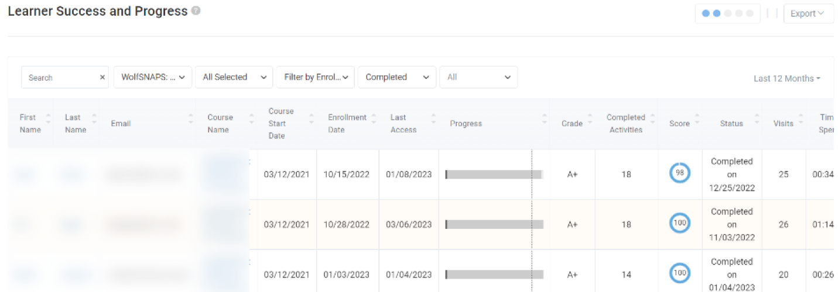Select the third pagination dot

[728, 13]
